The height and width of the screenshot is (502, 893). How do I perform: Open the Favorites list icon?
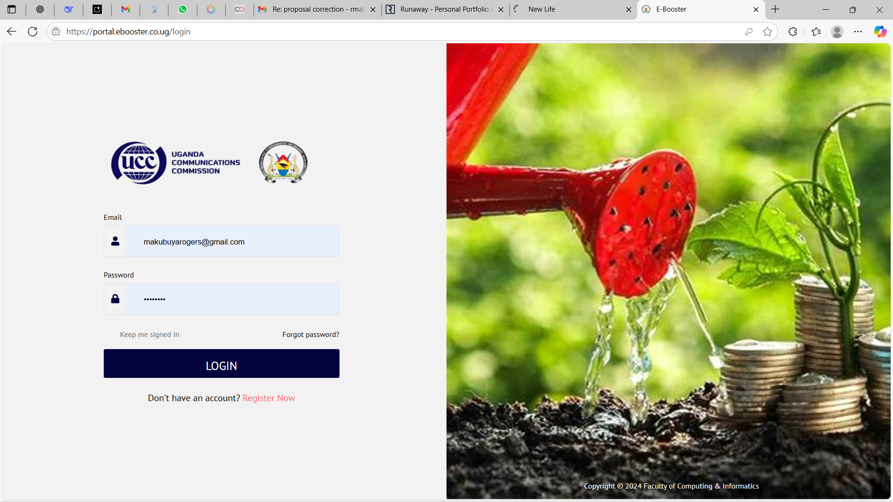(816, 32)
